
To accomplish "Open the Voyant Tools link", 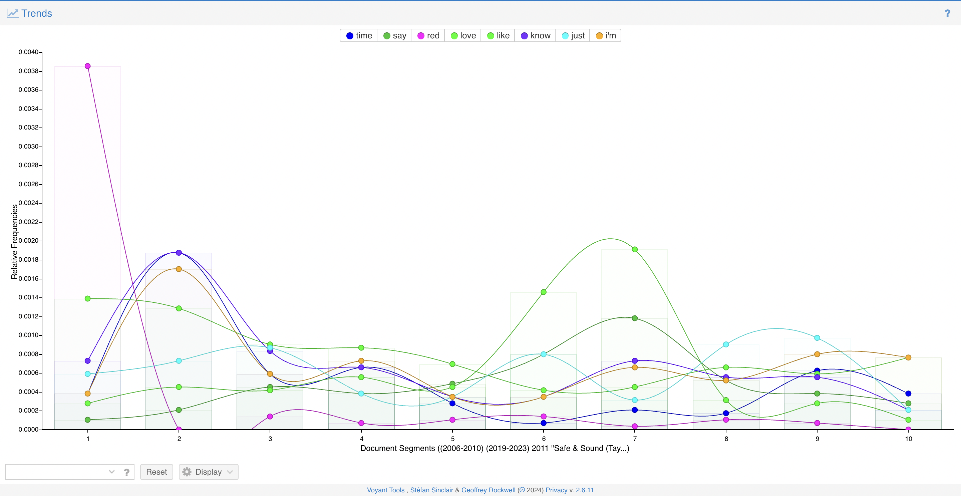I will (x=385, y=490).
